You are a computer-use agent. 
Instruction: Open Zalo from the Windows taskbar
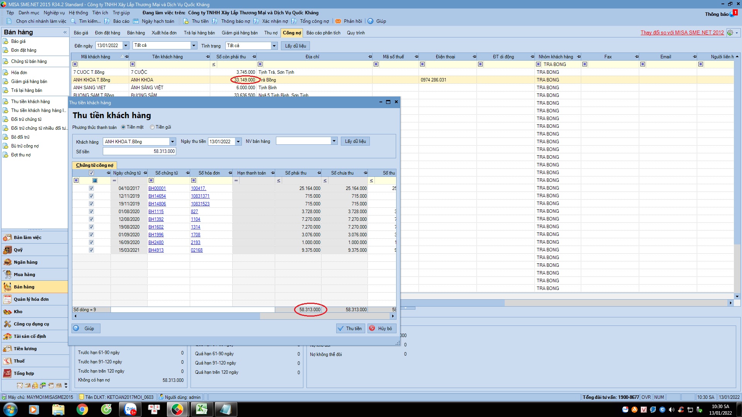click(130, 409)
